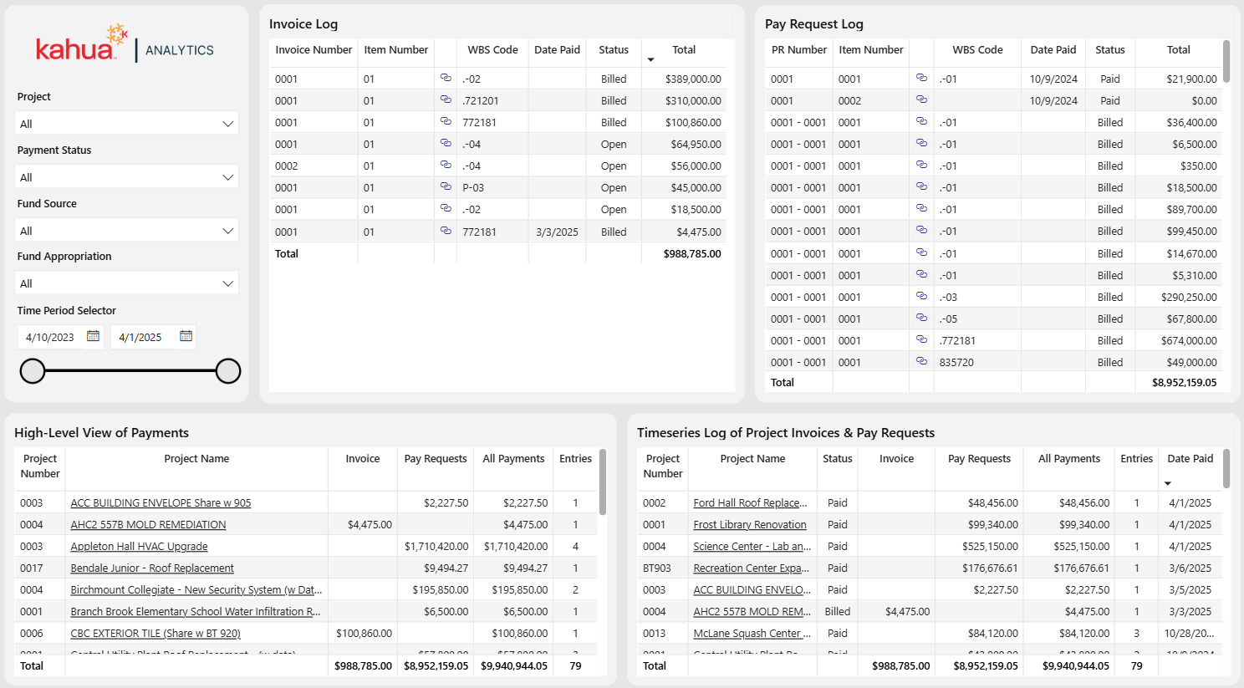Click left handle of time period slider
This screenshot has width=1244, height=688.
click(x=33, y=371)
